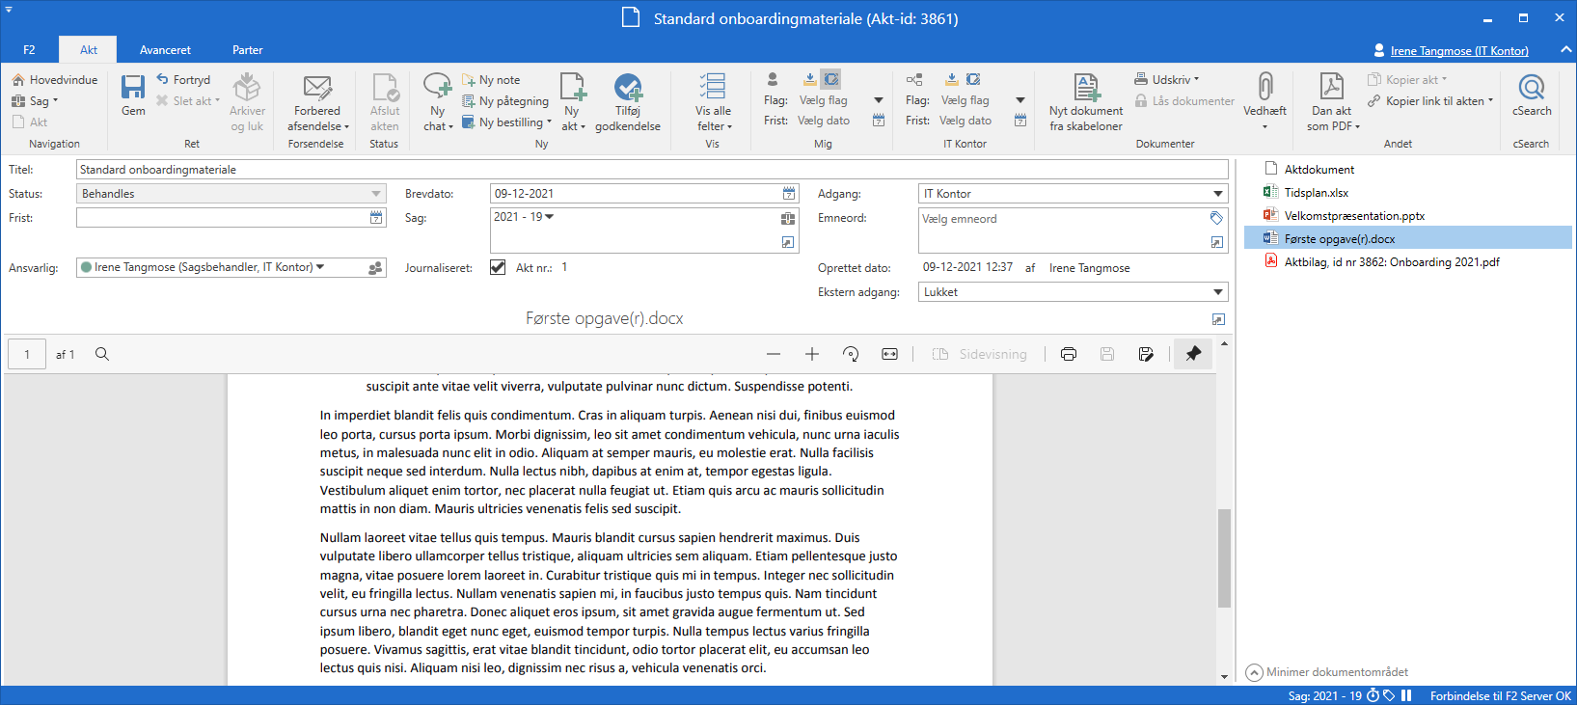Click page number field in viewer
This screenshot has width=1577, height=705.
[x=27, y=354]
